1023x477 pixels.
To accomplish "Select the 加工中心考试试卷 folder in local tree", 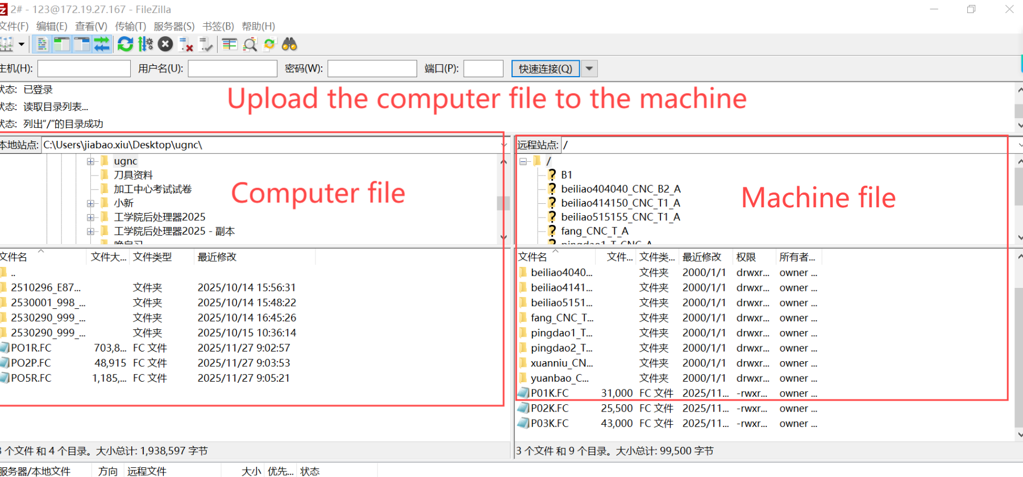I will pyautogui.click(x=153, y=189).
